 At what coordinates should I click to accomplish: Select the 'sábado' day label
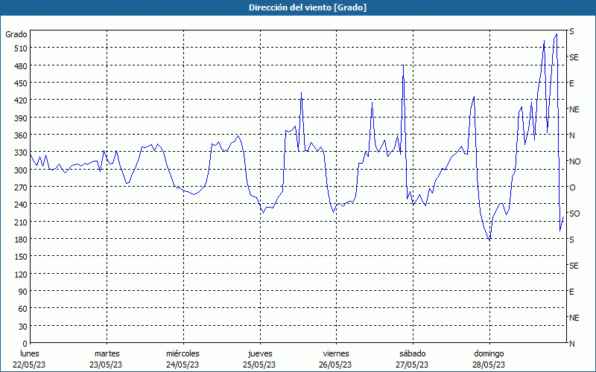click(413, 354)
